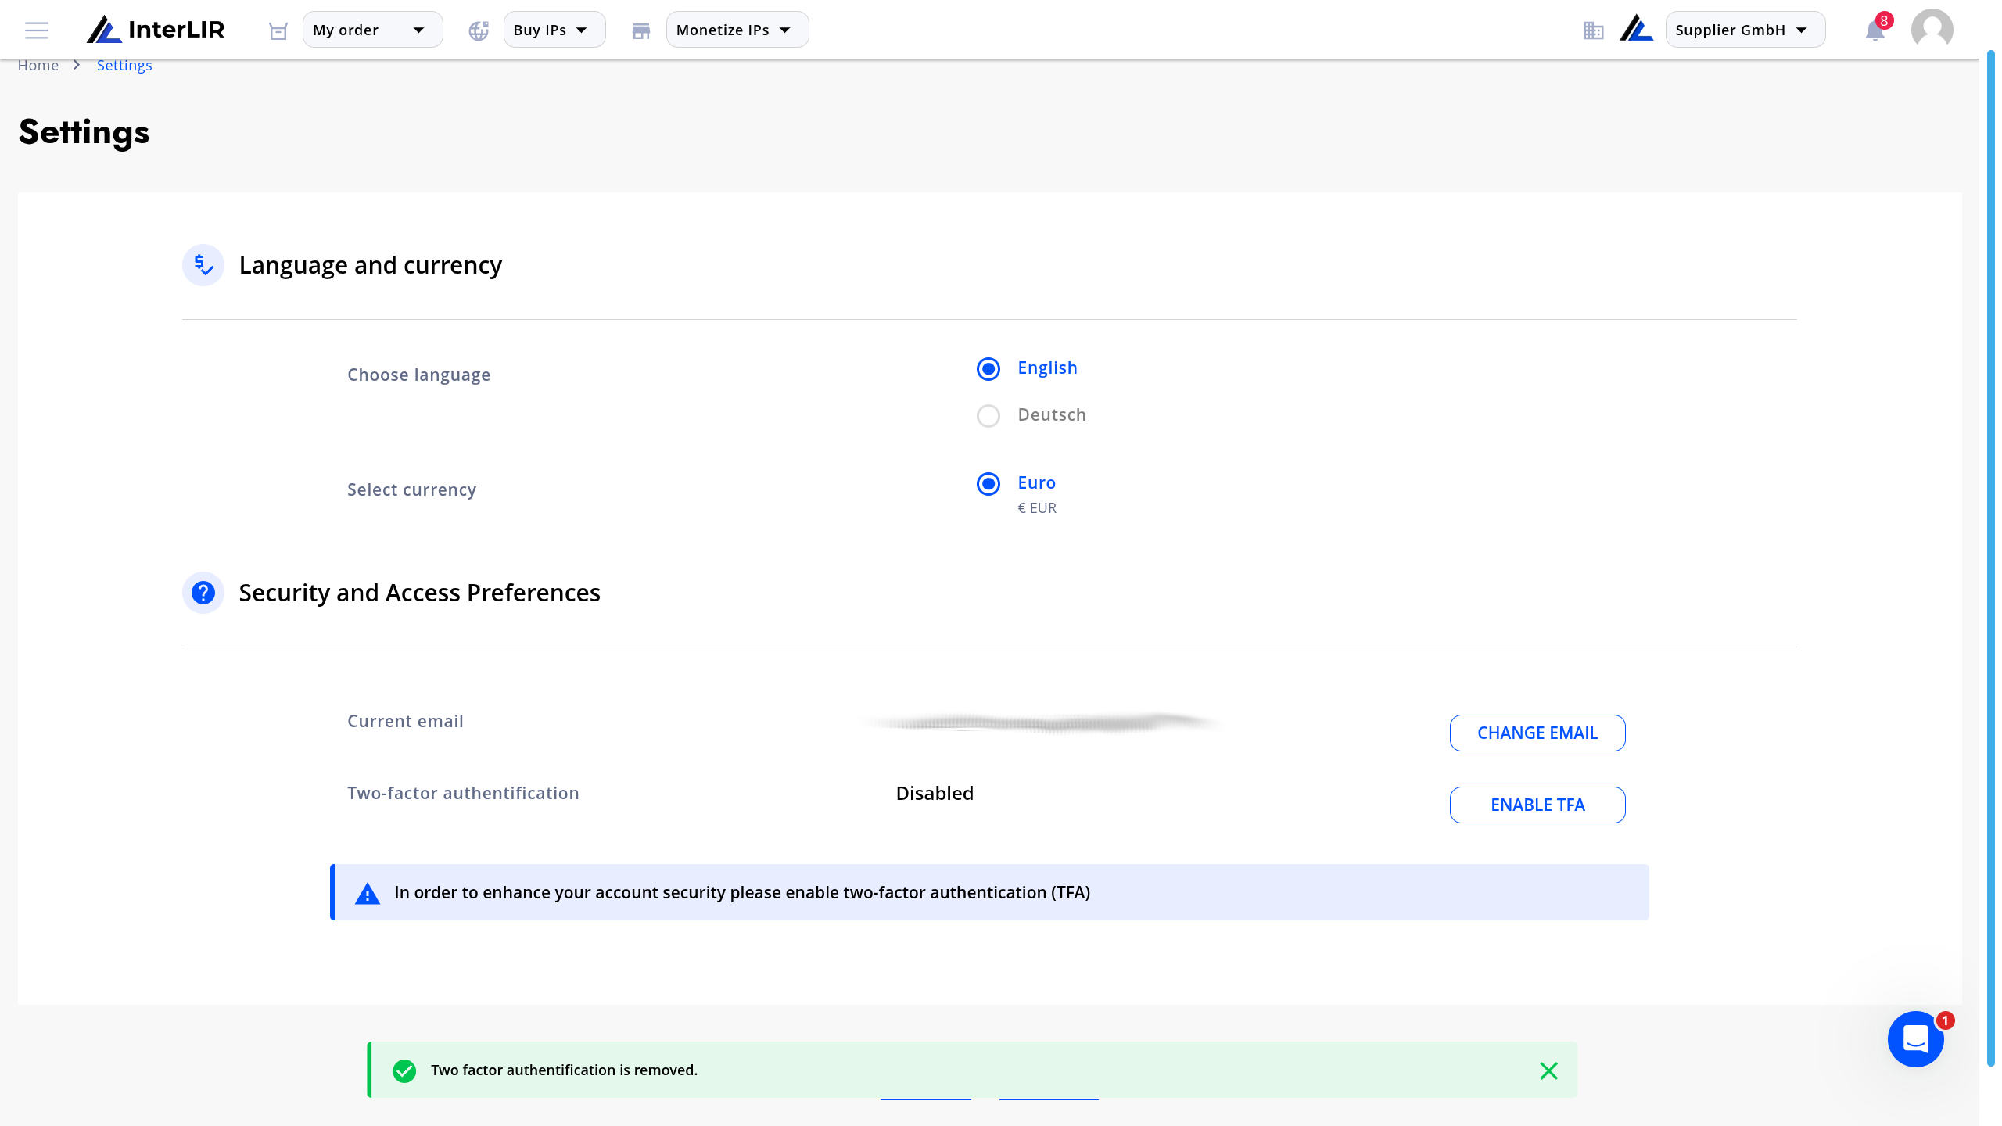The height and width of the screenshot is (1126, 2002).
Task: Select Deutsch language radio button
Action: (x=988, y=415)
